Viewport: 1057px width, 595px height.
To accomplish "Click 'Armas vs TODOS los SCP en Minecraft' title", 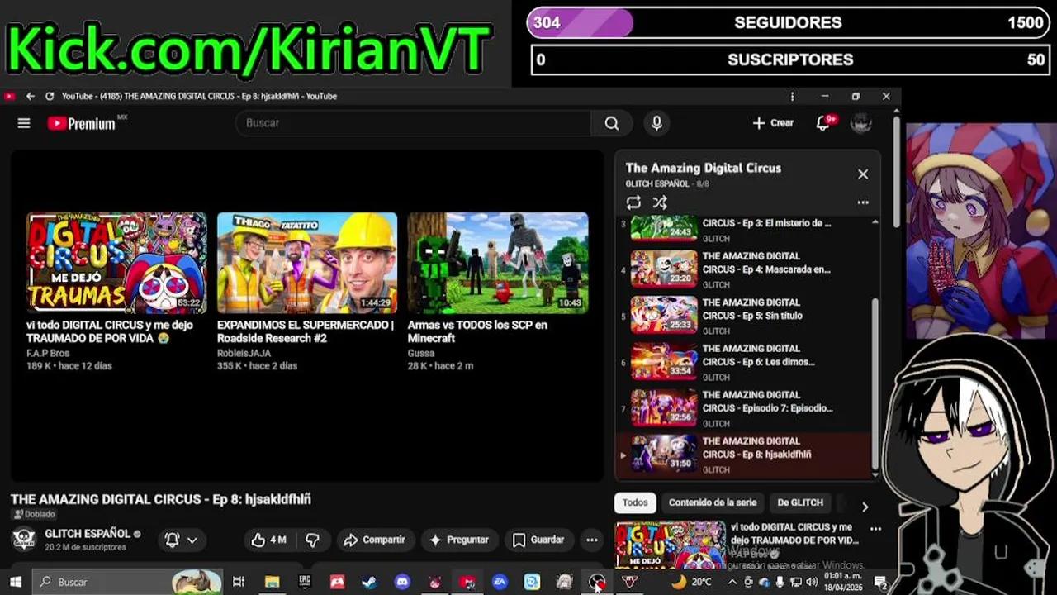I will click(477, 331).
